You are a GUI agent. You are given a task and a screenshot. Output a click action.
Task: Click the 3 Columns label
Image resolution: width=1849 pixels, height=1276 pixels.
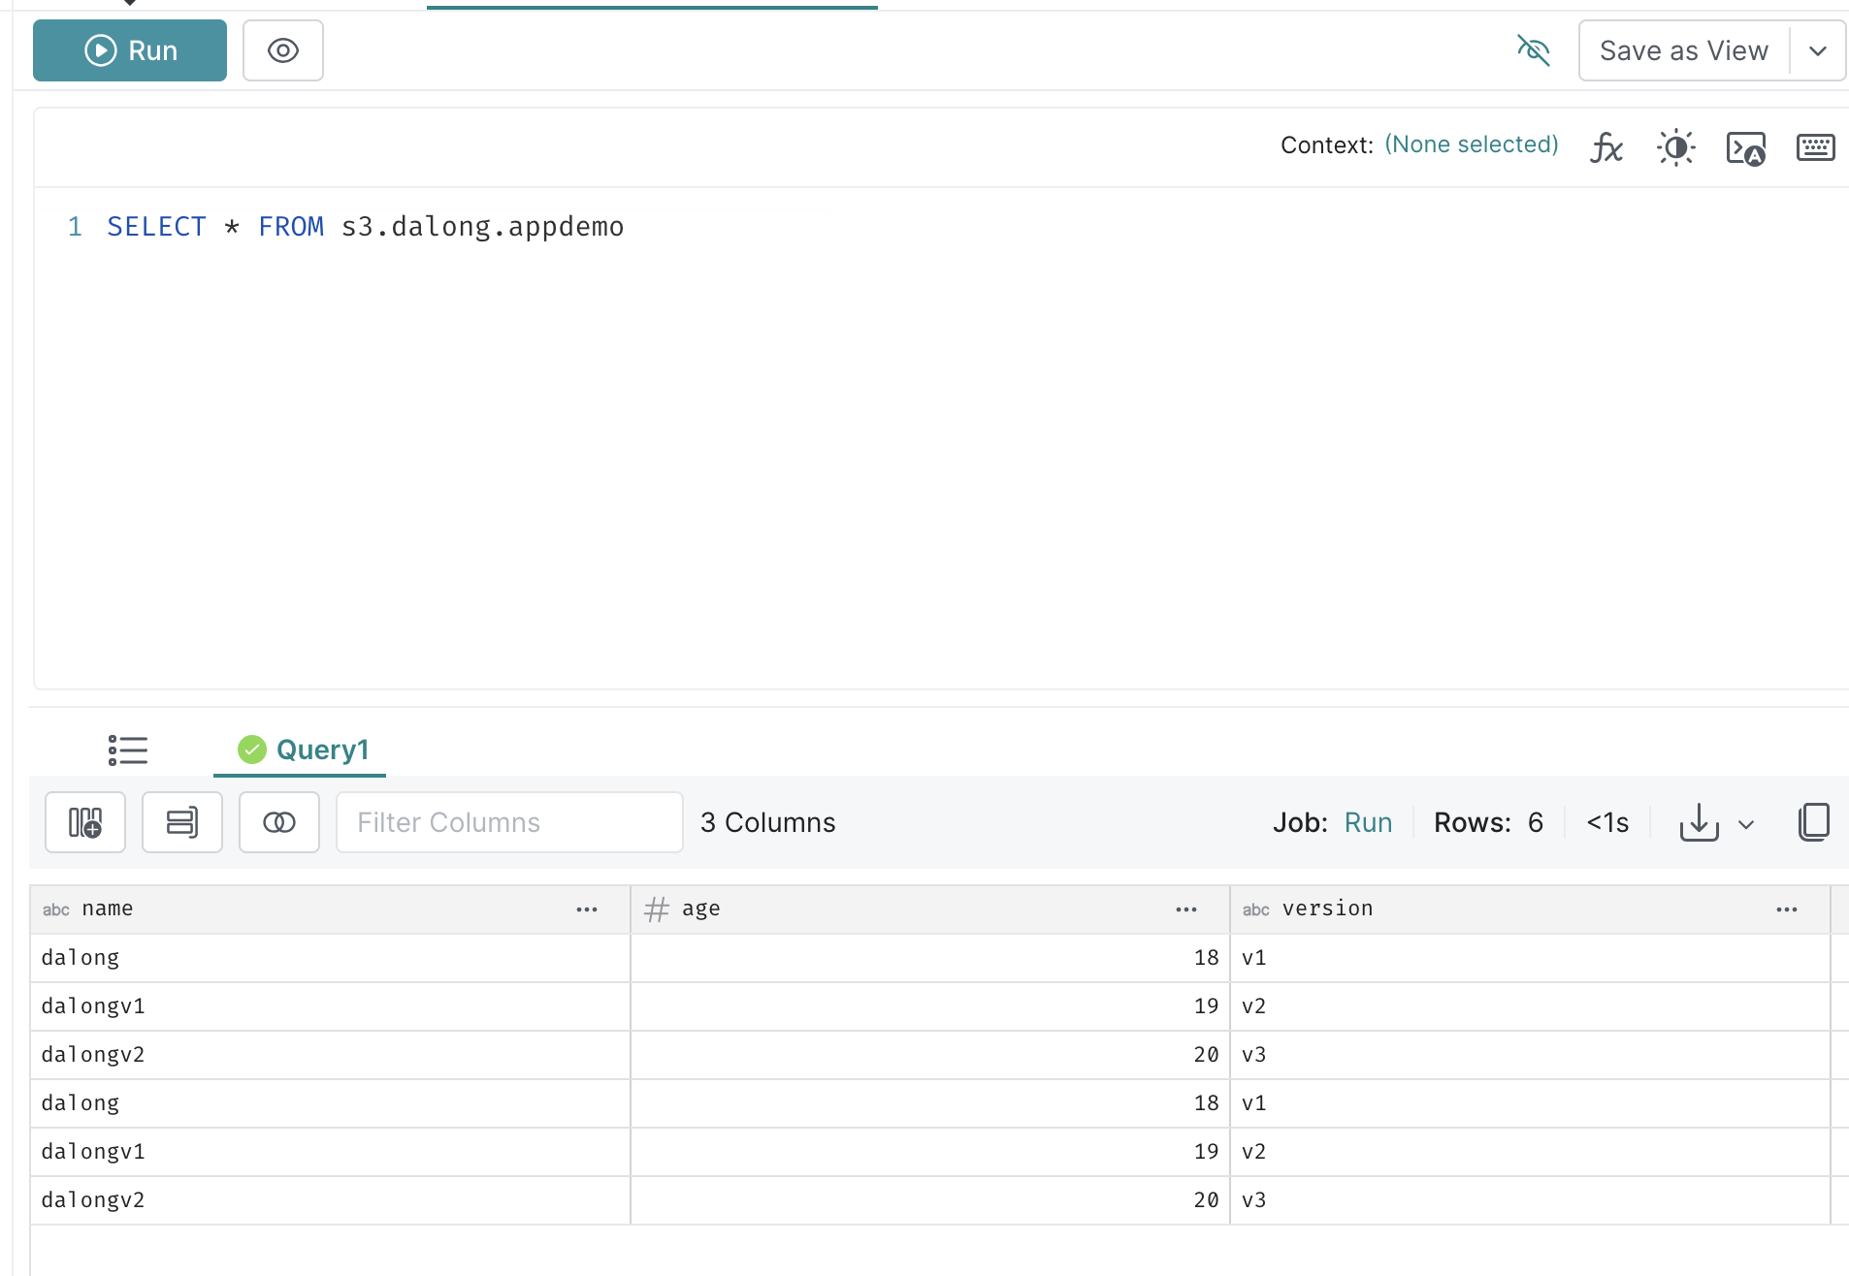coord(767,822)
